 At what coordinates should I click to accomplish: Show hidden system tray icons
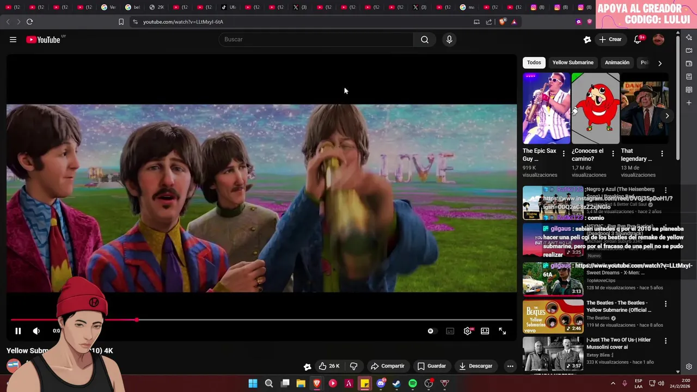point(613,383)
